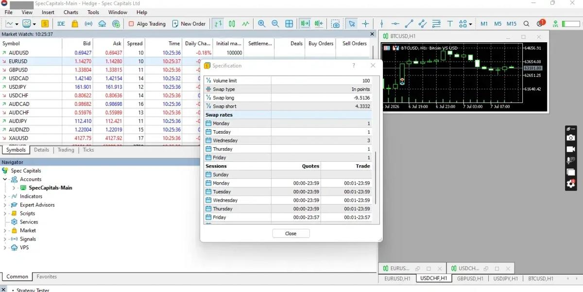Toggle Algo Trading on
This screenshot has height=292, width=583.
click(147, 23)
